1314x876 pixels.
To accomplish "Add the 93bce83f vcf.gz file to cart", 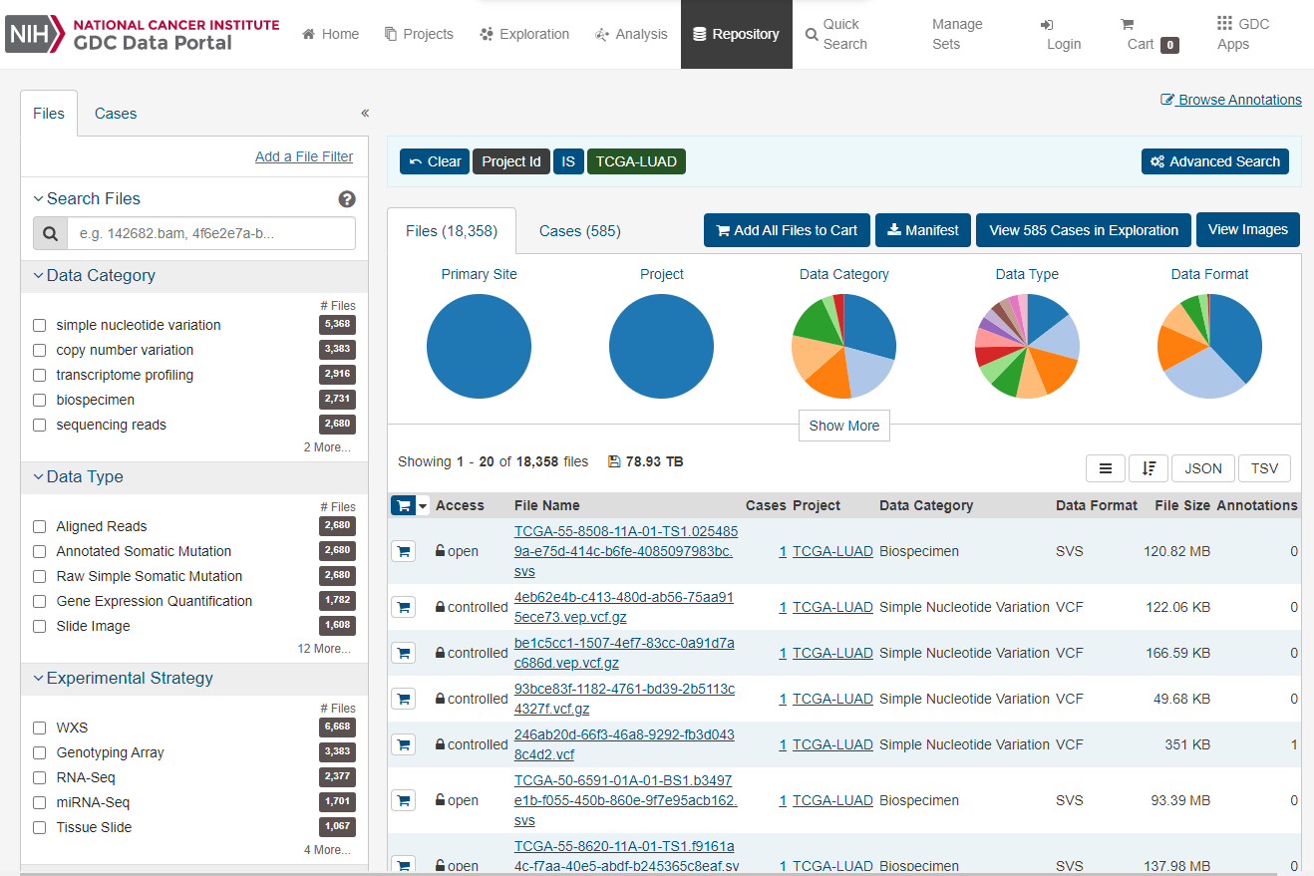I will 403,699.
